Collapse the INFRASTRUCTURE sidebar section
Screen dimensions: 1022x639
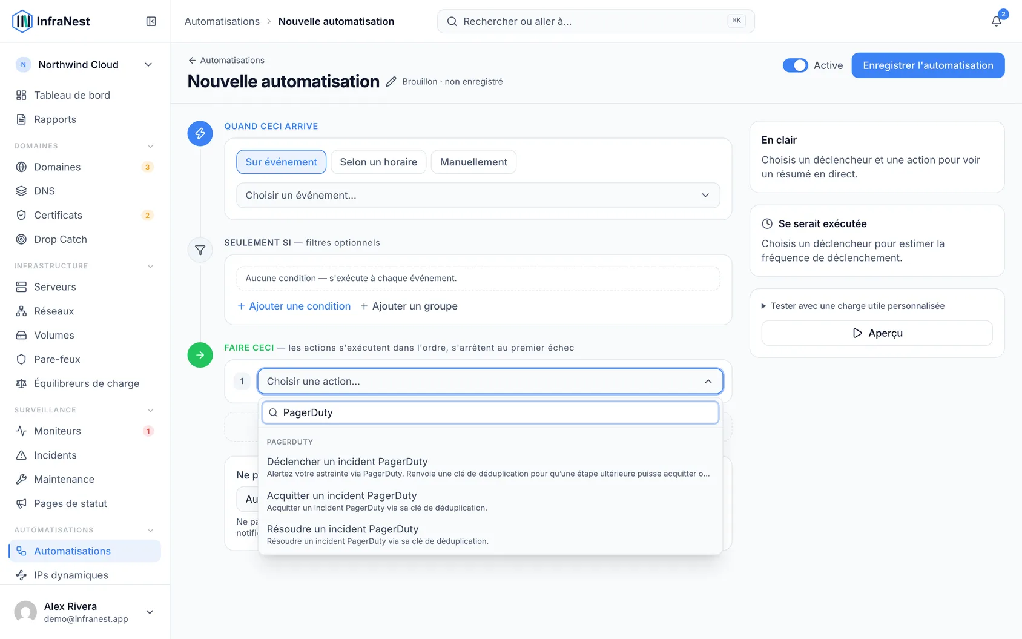(151, 266)
